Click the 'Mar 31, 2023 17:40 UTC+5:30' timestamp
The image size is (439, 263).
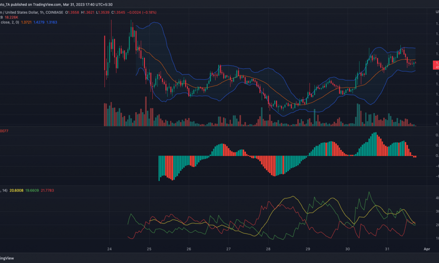(88, 4)
